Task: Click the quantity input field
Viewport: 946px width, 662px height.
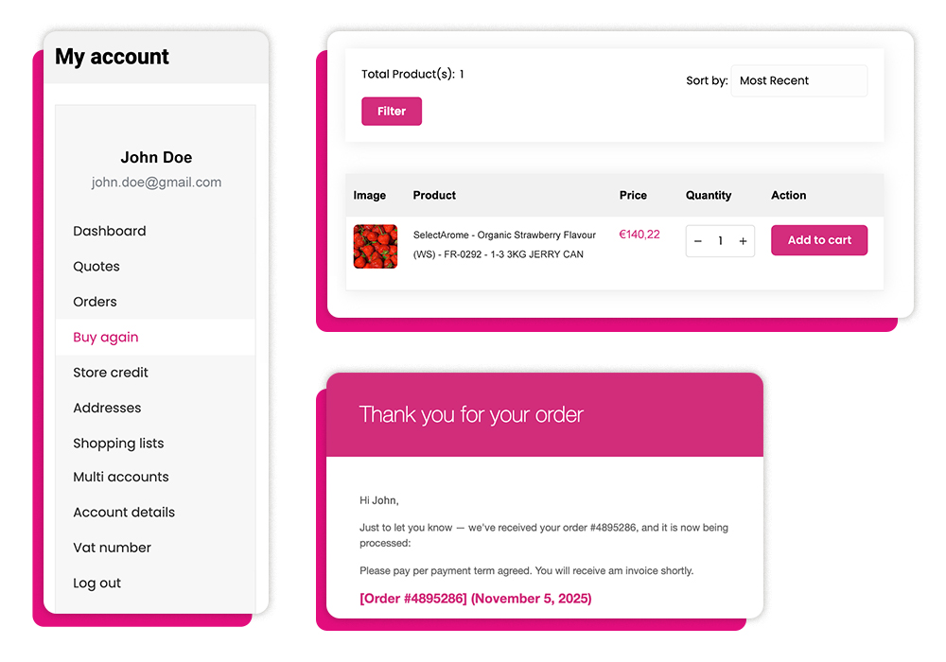Action: (720, 241)
